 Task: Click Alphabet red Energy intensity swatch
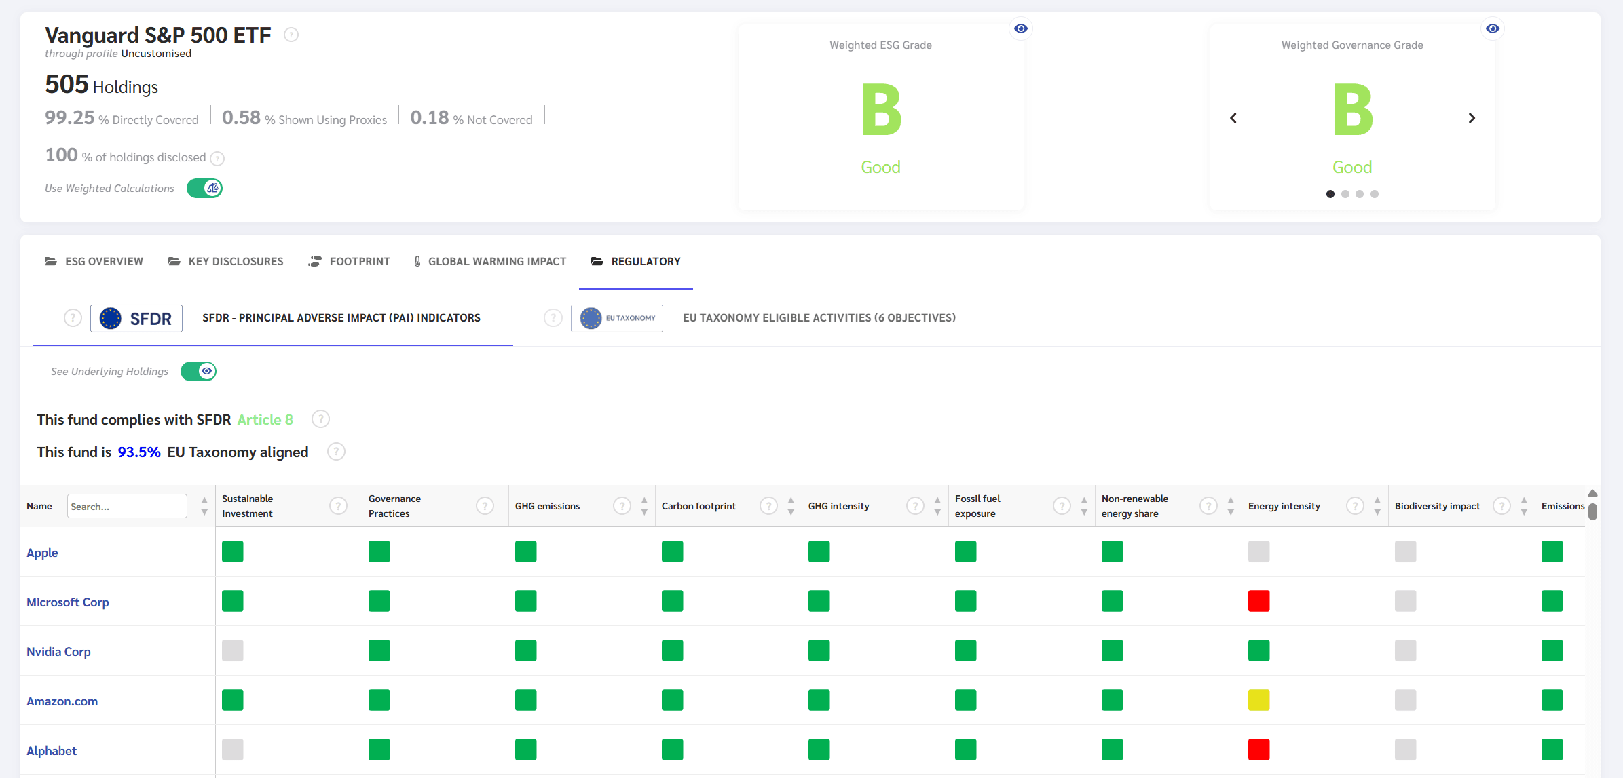pyautogui.click(x=1259, y=750)
